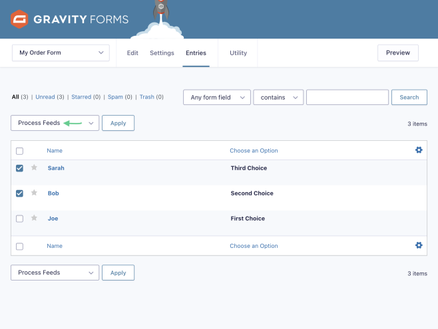Expand the Any form field dropdown
Screen dimensions: 438x329
(x=217, y=97)
